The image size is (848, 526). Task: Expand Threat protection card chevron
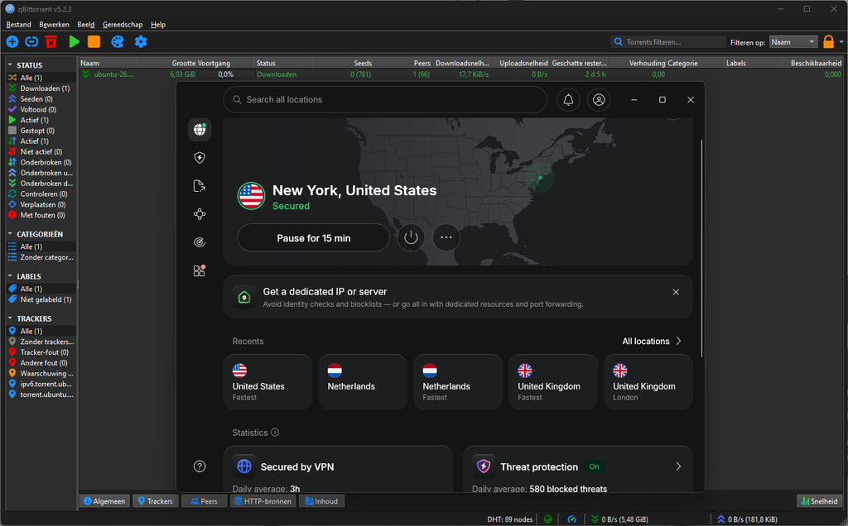(678, 466)
